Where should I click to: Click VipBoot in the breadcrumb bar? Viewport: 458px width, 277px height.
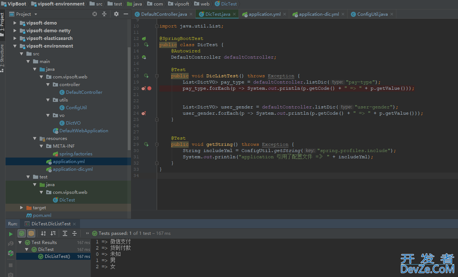click(x=14, y=4)
